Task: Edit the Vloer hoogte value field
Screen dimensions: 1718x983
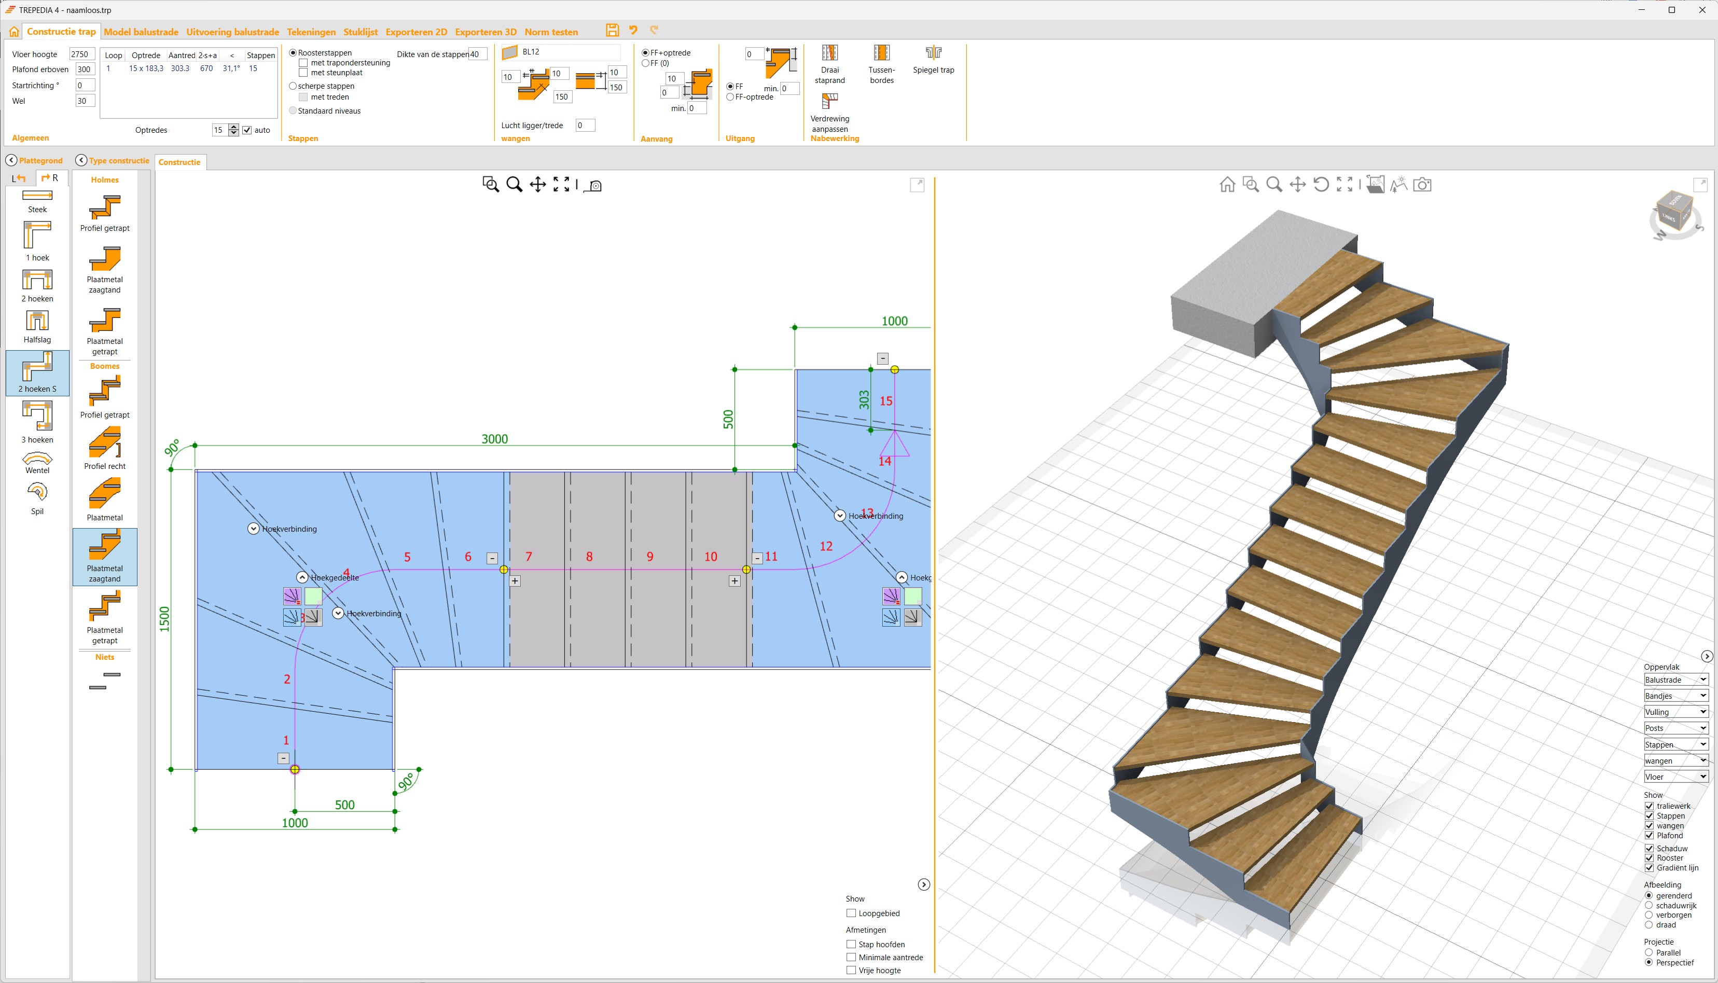Action: point(81,53)
